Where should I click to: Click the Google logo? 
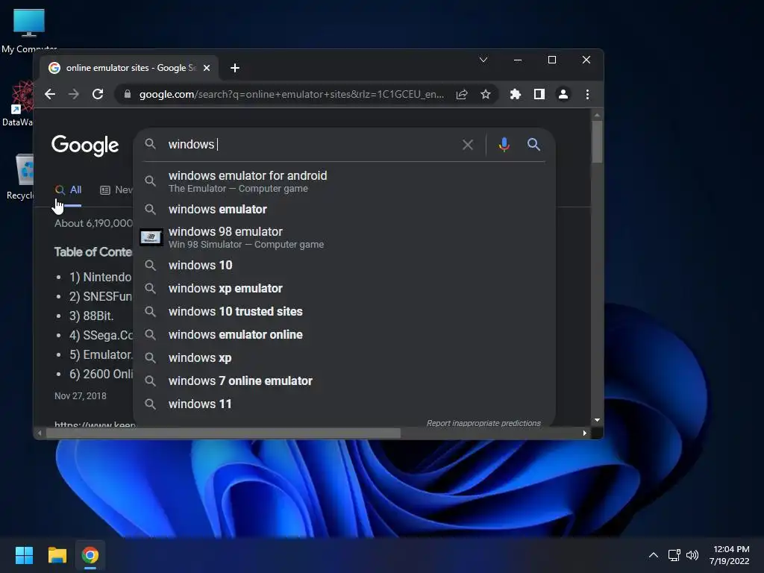click(x=85, y=145)
